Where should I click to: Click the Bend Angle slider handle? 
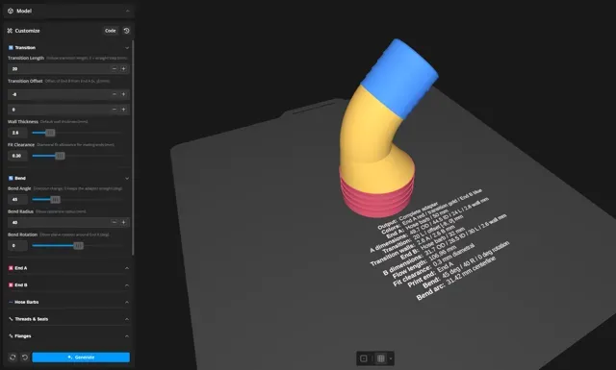click(x=56, y=199)
